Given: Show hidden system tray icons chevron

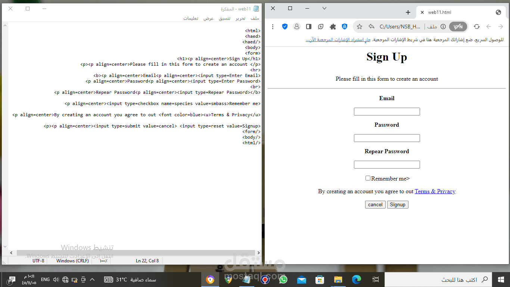Looking at the screenshot, I should (x=92, y=280).
